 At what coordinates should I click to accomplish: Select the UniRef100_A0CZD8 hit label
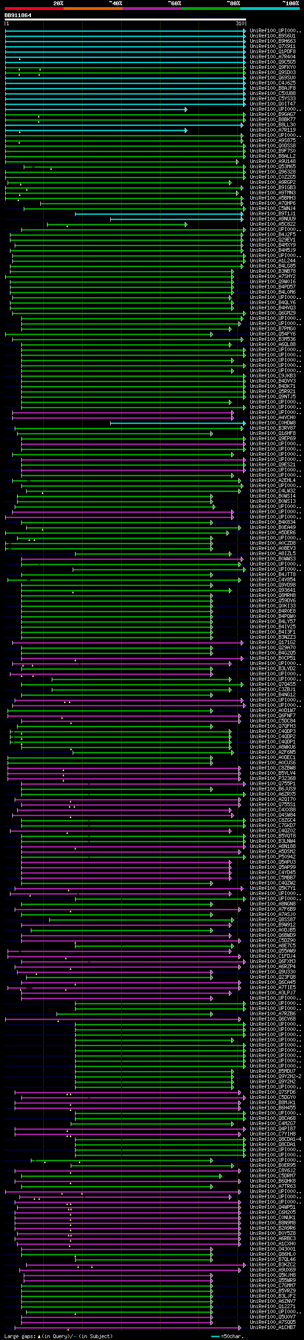point(273,542)
